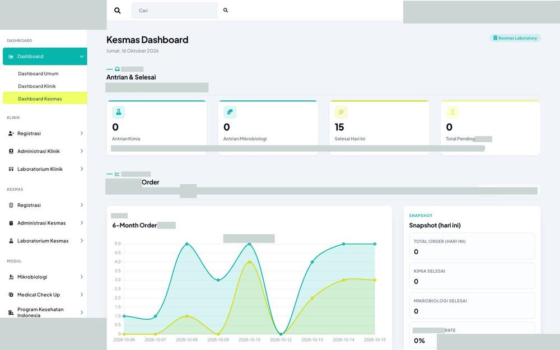This screenshot has height=350, width=560.
Task: Open Dashboard Umum submenu item
Action: tap(38, 73)
